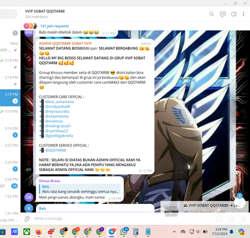Click the unread badge showing 10

coord(14,186)
